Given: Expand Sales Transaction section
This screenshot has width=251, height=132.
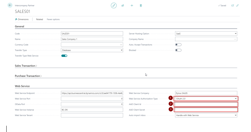Looking at the screenshot, I should point(26,66).
